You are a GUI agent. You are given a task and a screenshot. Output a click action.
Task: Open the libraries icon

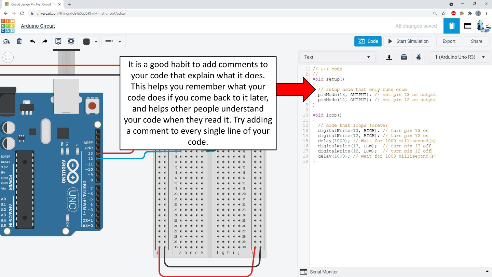tap(404, 57)
